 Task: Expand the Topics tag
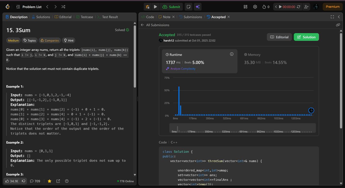coord(30,41)
